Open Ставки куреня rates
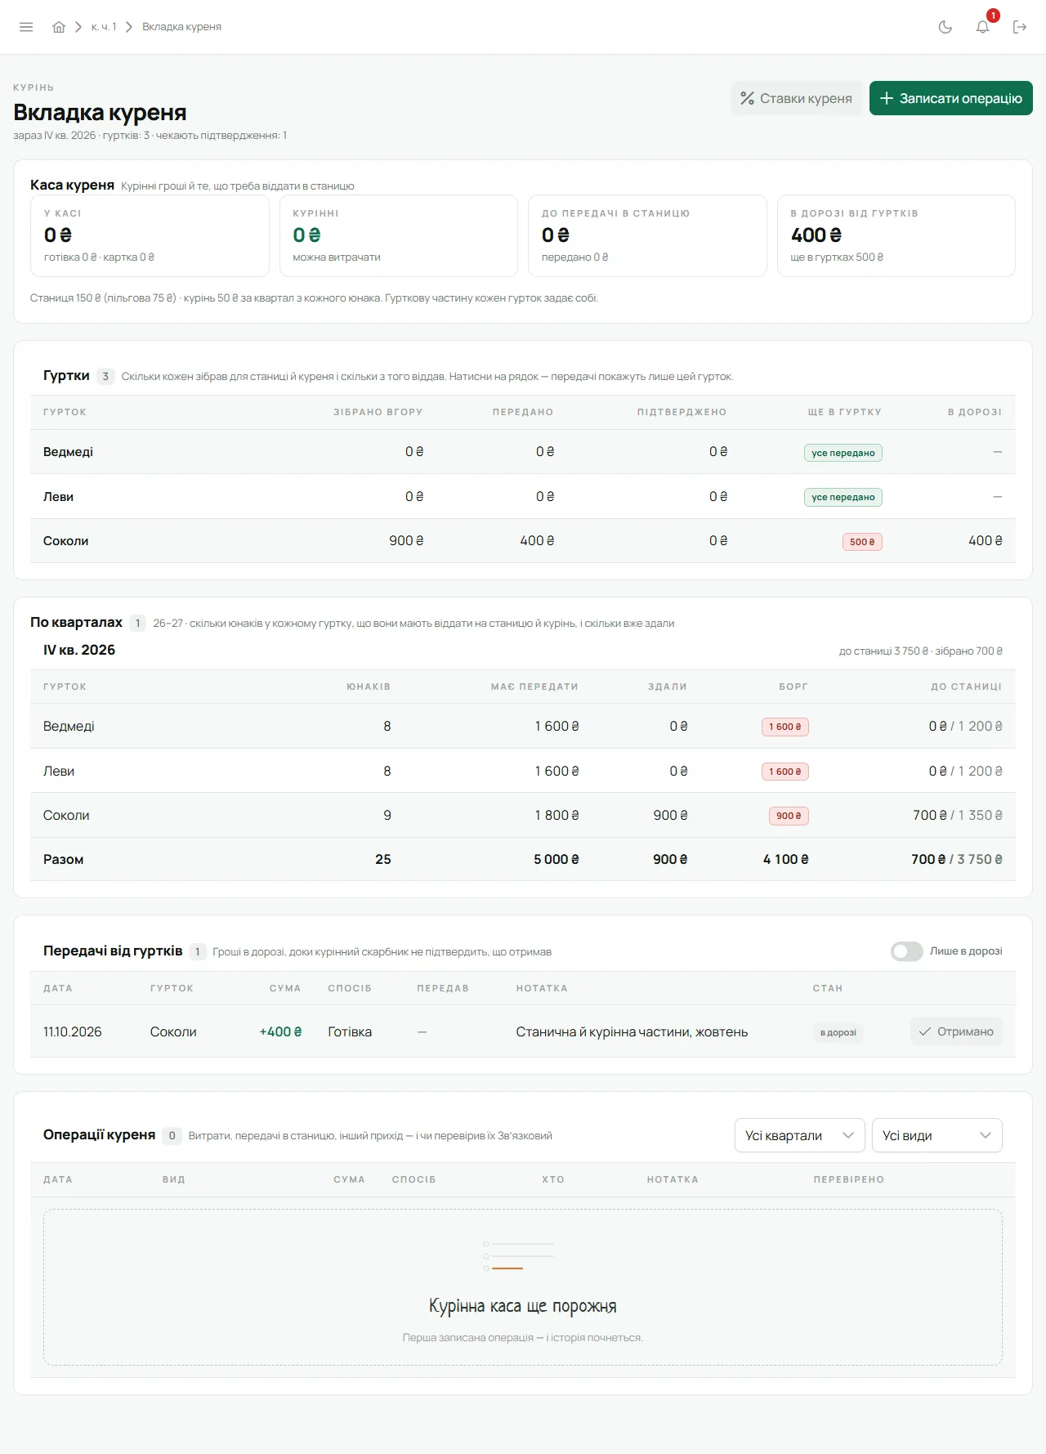The width and height of the screenshot is (1046, 1454). pyautogui.click(x=796, y=98)
